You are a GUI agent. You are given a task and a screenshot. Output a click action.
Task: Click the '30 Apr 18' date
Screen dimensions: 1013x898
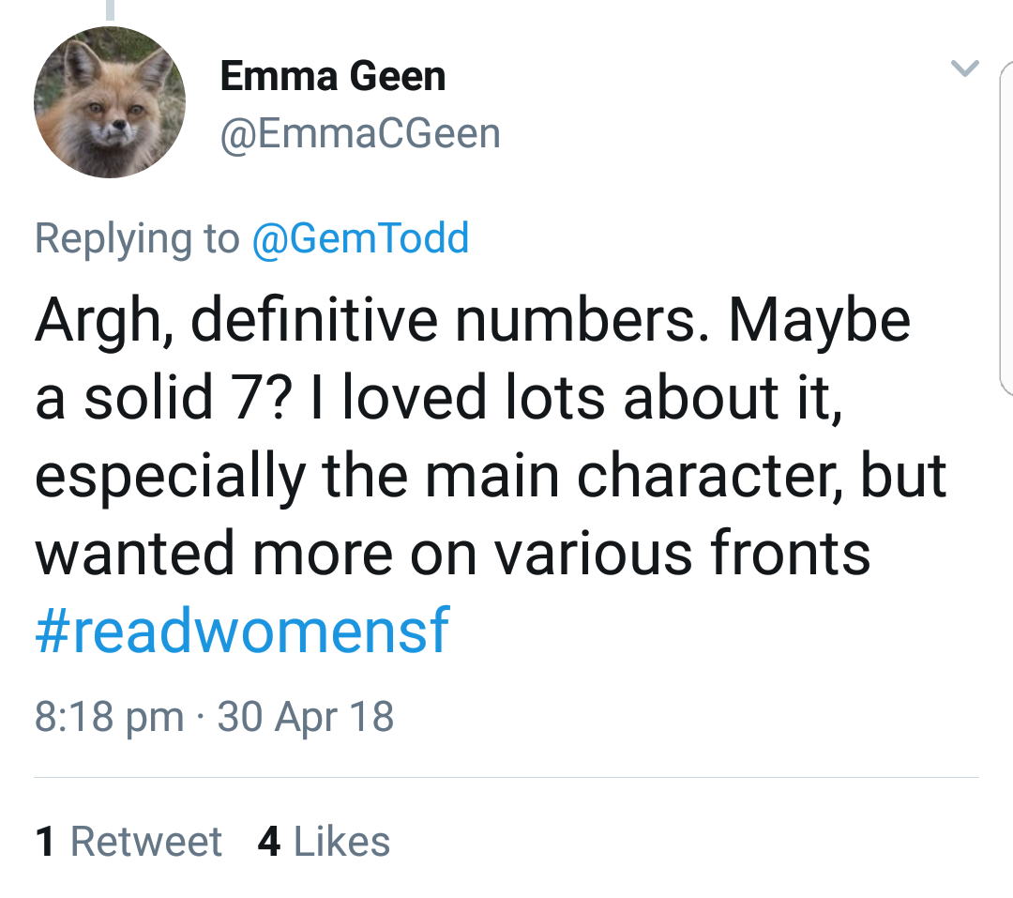coord(306,717)
